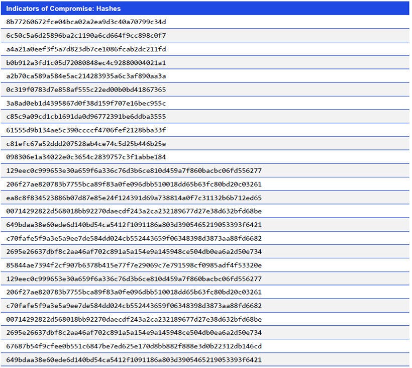The image size is (412, 368).
Task: Select 649bdaa3 hash directly below 67687b54 row
Action: [134, 360]
